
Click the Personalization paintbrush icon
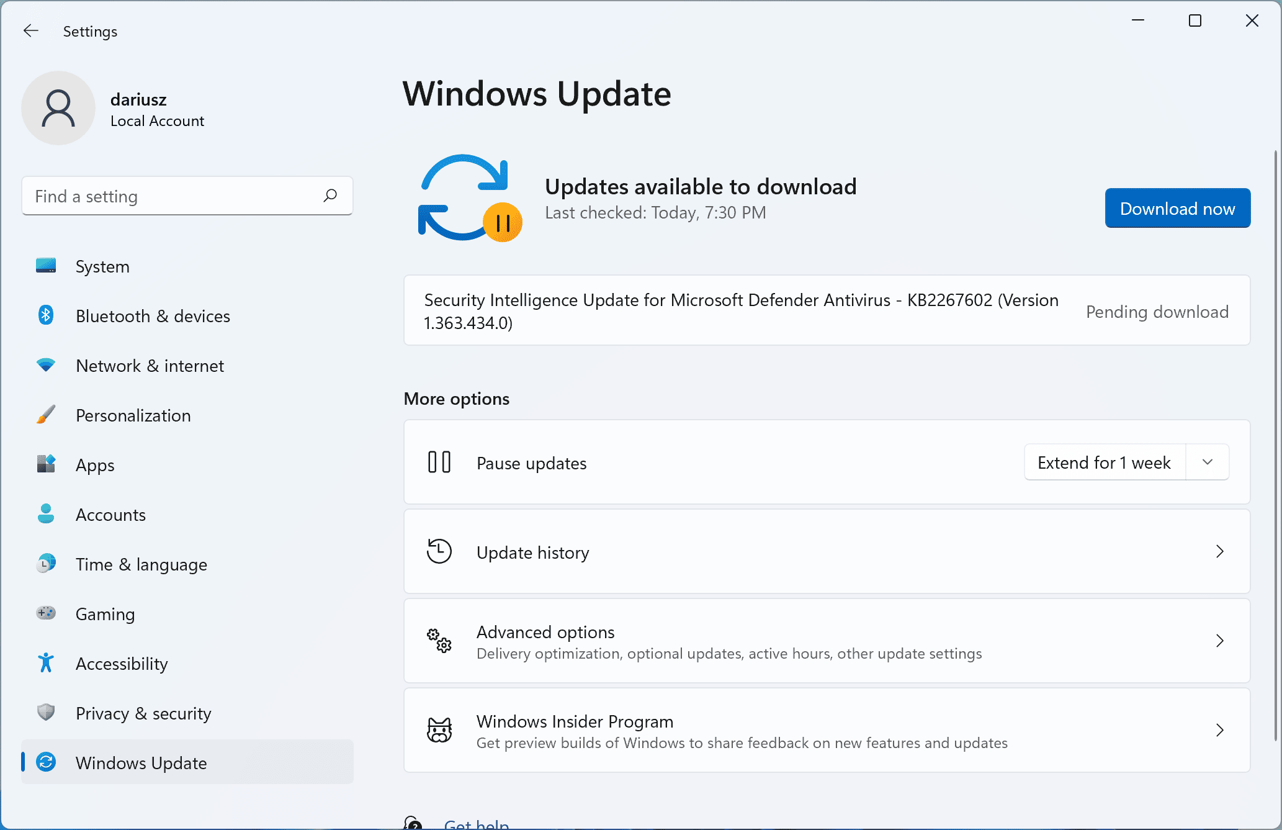[x=46, y=415]
